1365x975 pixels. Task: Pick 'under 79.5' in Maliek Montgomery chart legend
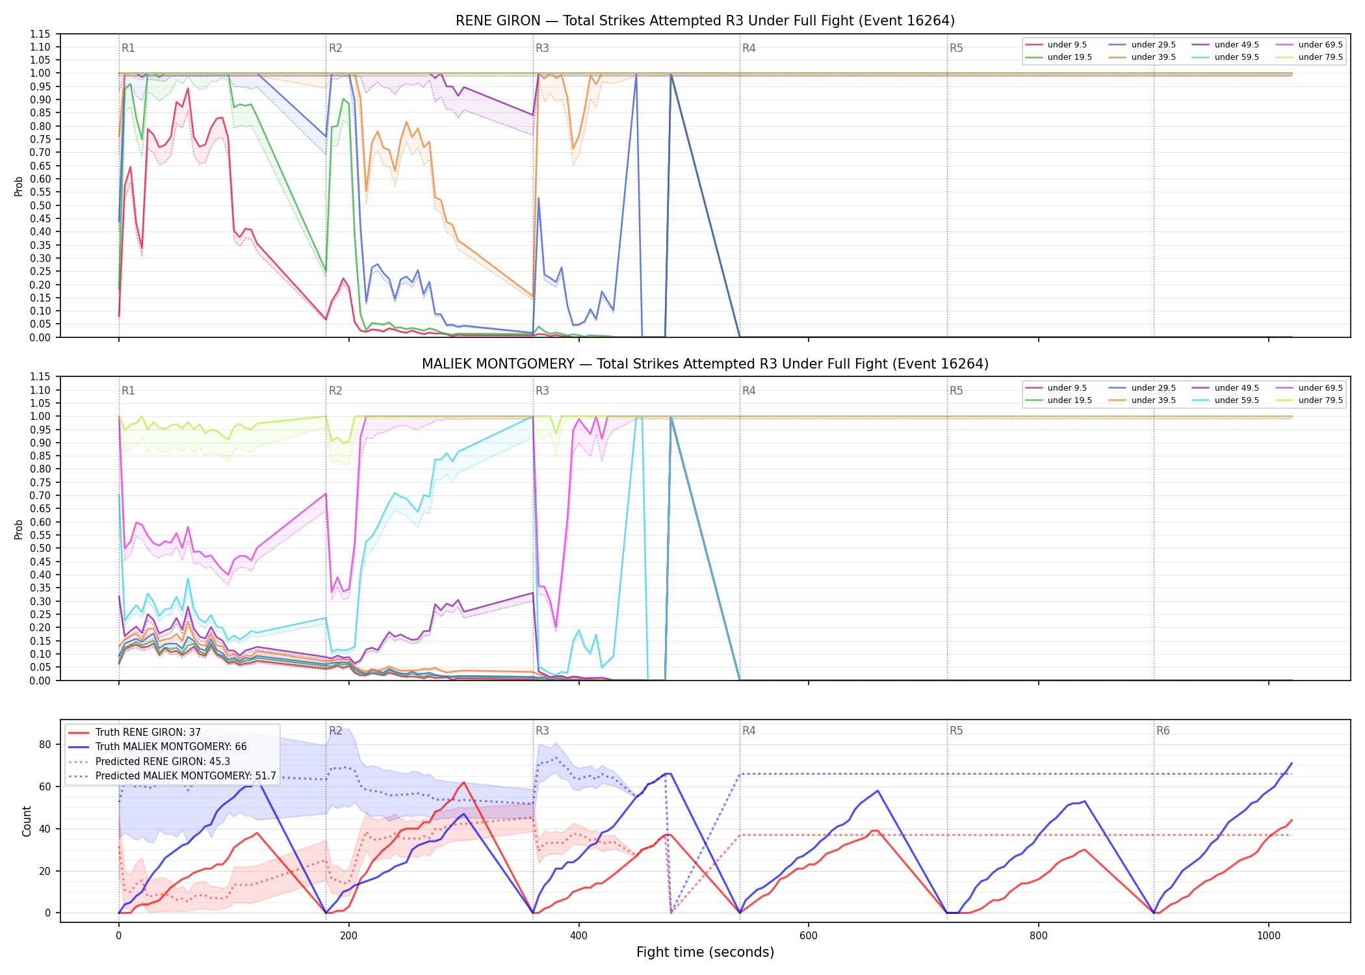click(x=1309, y=400)
